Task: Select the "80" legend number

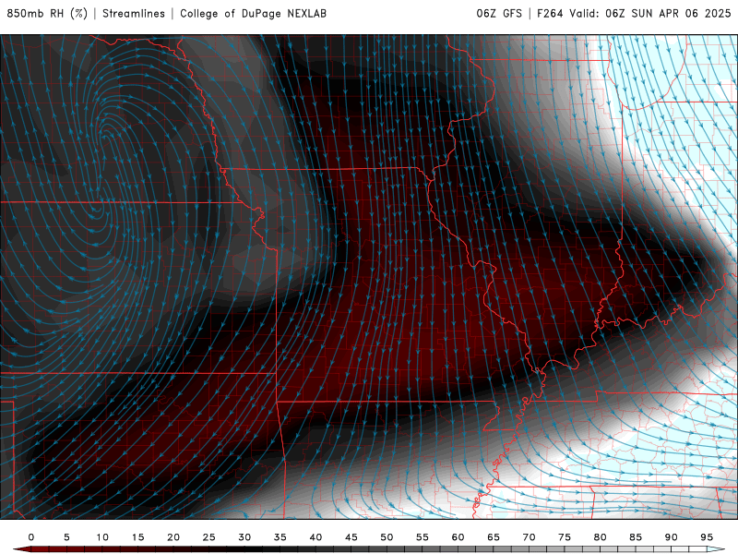Action: tap(600, 537)
